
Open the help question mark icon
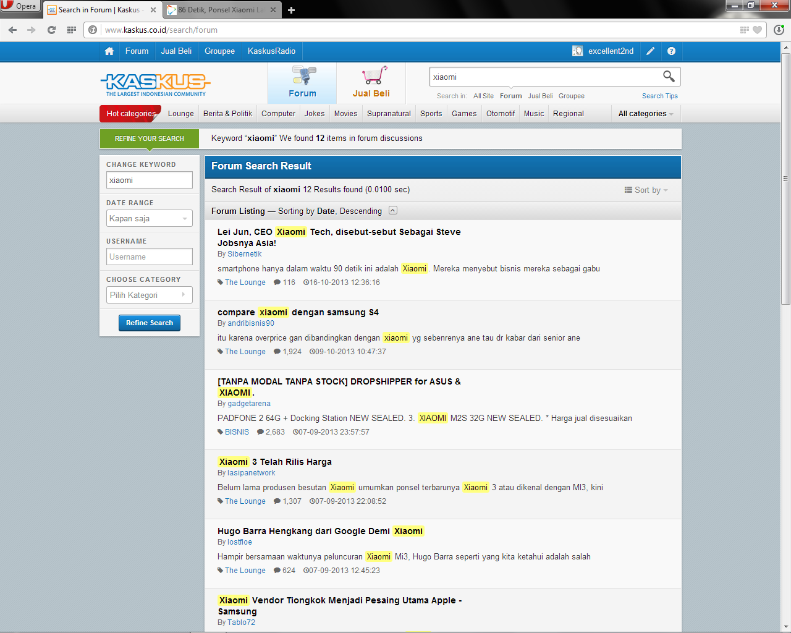coord(671,51)
